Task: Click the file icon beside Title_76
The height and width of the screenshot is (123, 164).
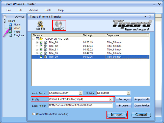Action: click(x=45, y=42)
